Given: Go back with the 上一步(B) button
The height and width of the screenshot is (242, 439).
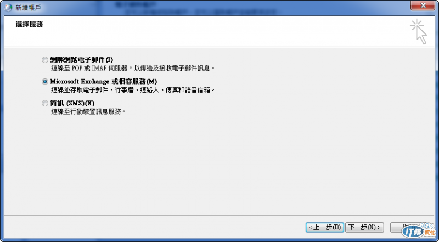Looking at the screenshot, I should pos(325,227).
